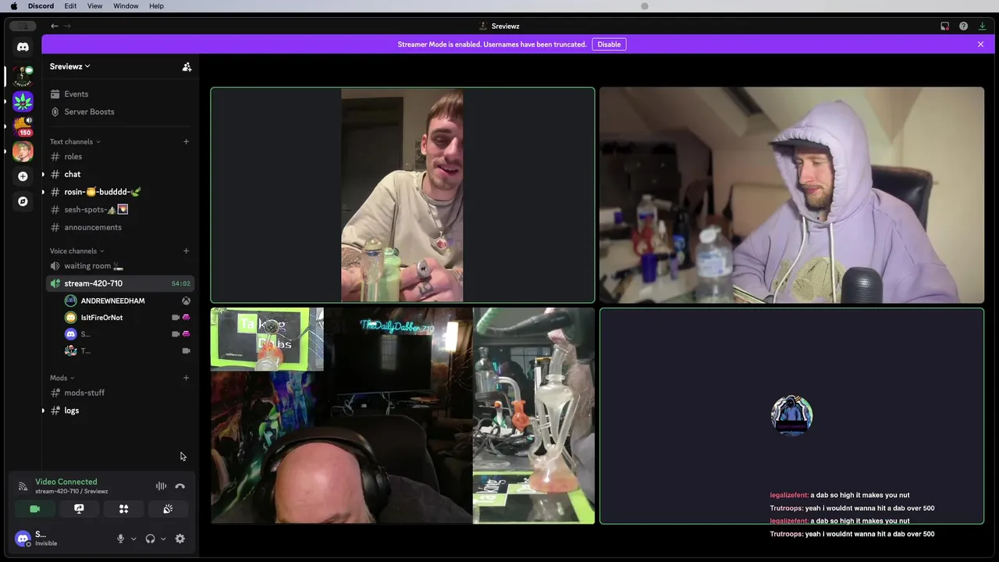Screen dimensions: 999x562
Task: Open chat text channel
Action: [119, 174]
